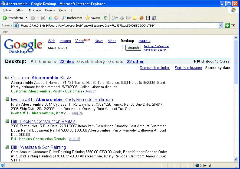Switch to Maps search
This screenshot has width=240, height=169.
point(112,41)
